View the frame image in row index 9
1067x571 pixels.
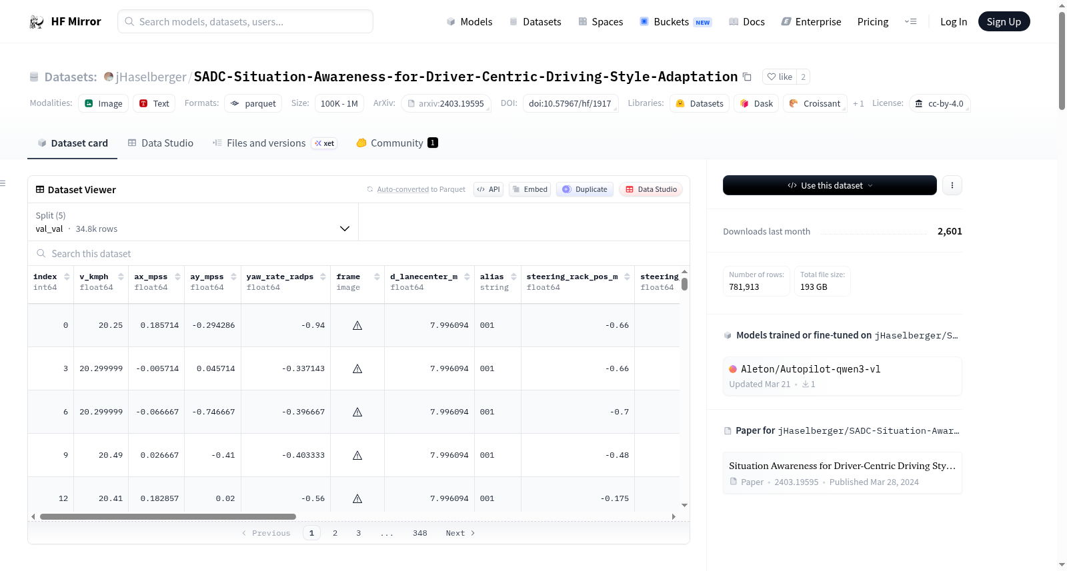click(357, 455)
